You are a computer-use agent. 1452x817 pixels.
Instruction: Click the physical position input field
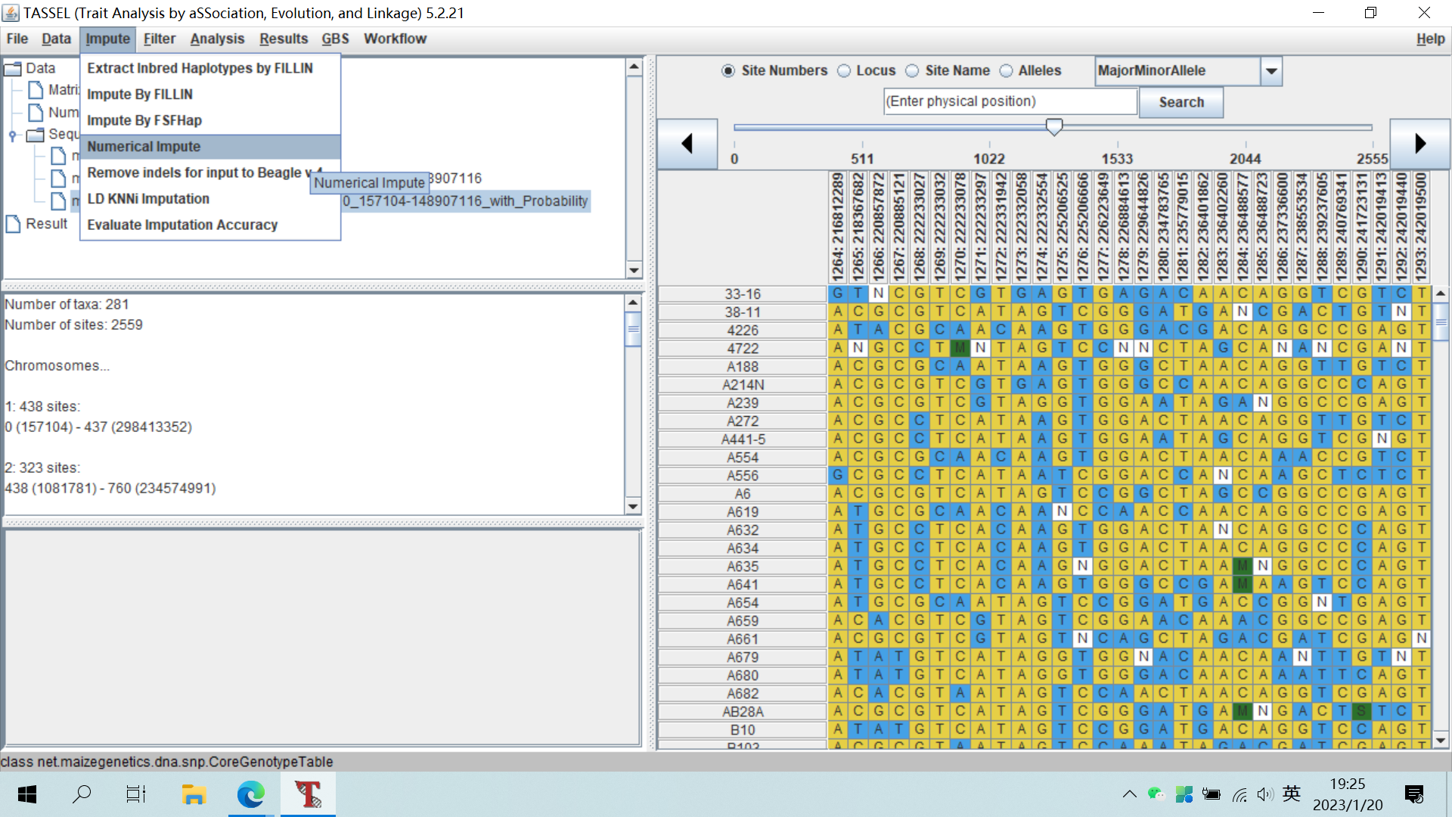click(1010, 101)
